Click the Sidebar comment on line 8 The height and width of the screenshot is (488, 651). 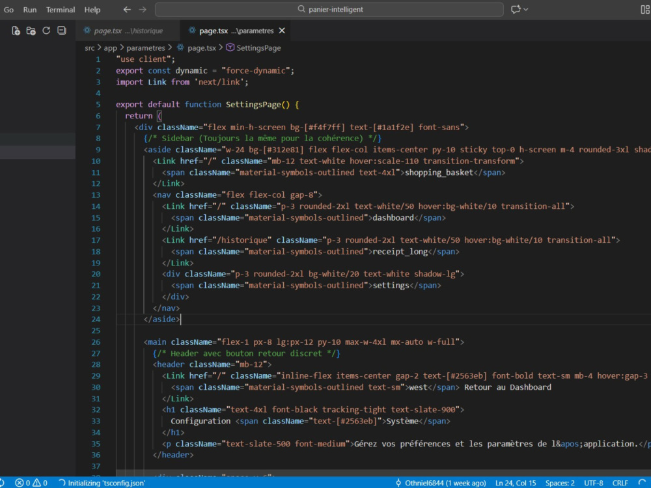point(262,139)
